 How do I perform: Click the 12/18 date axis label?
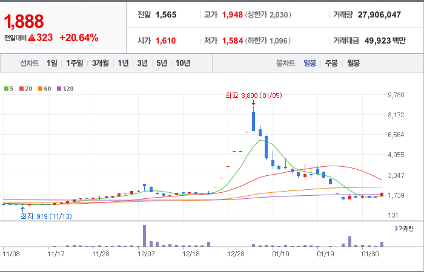pyautogui.click(x=191, y=254)
